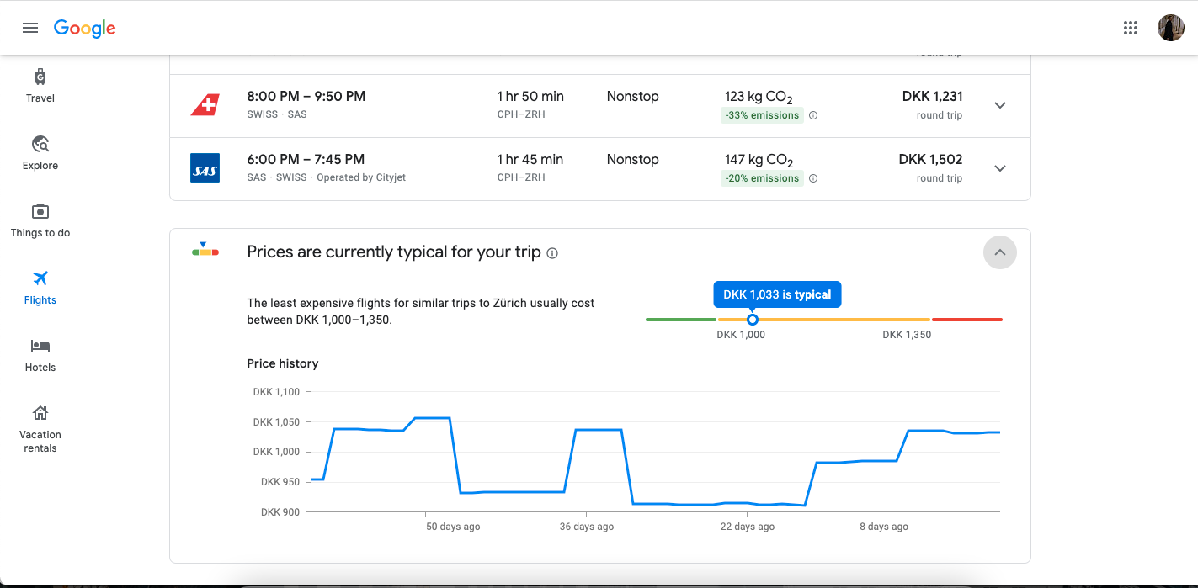Open the account profile picture

point(1170,28)
